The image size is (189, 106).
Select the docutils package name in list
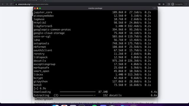(40, 61)
